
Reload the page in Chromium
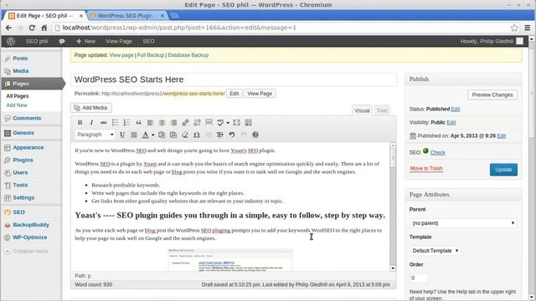[x=32, y=28]
